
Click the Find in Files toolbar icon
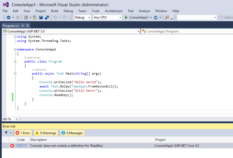[x=167, y=17]
